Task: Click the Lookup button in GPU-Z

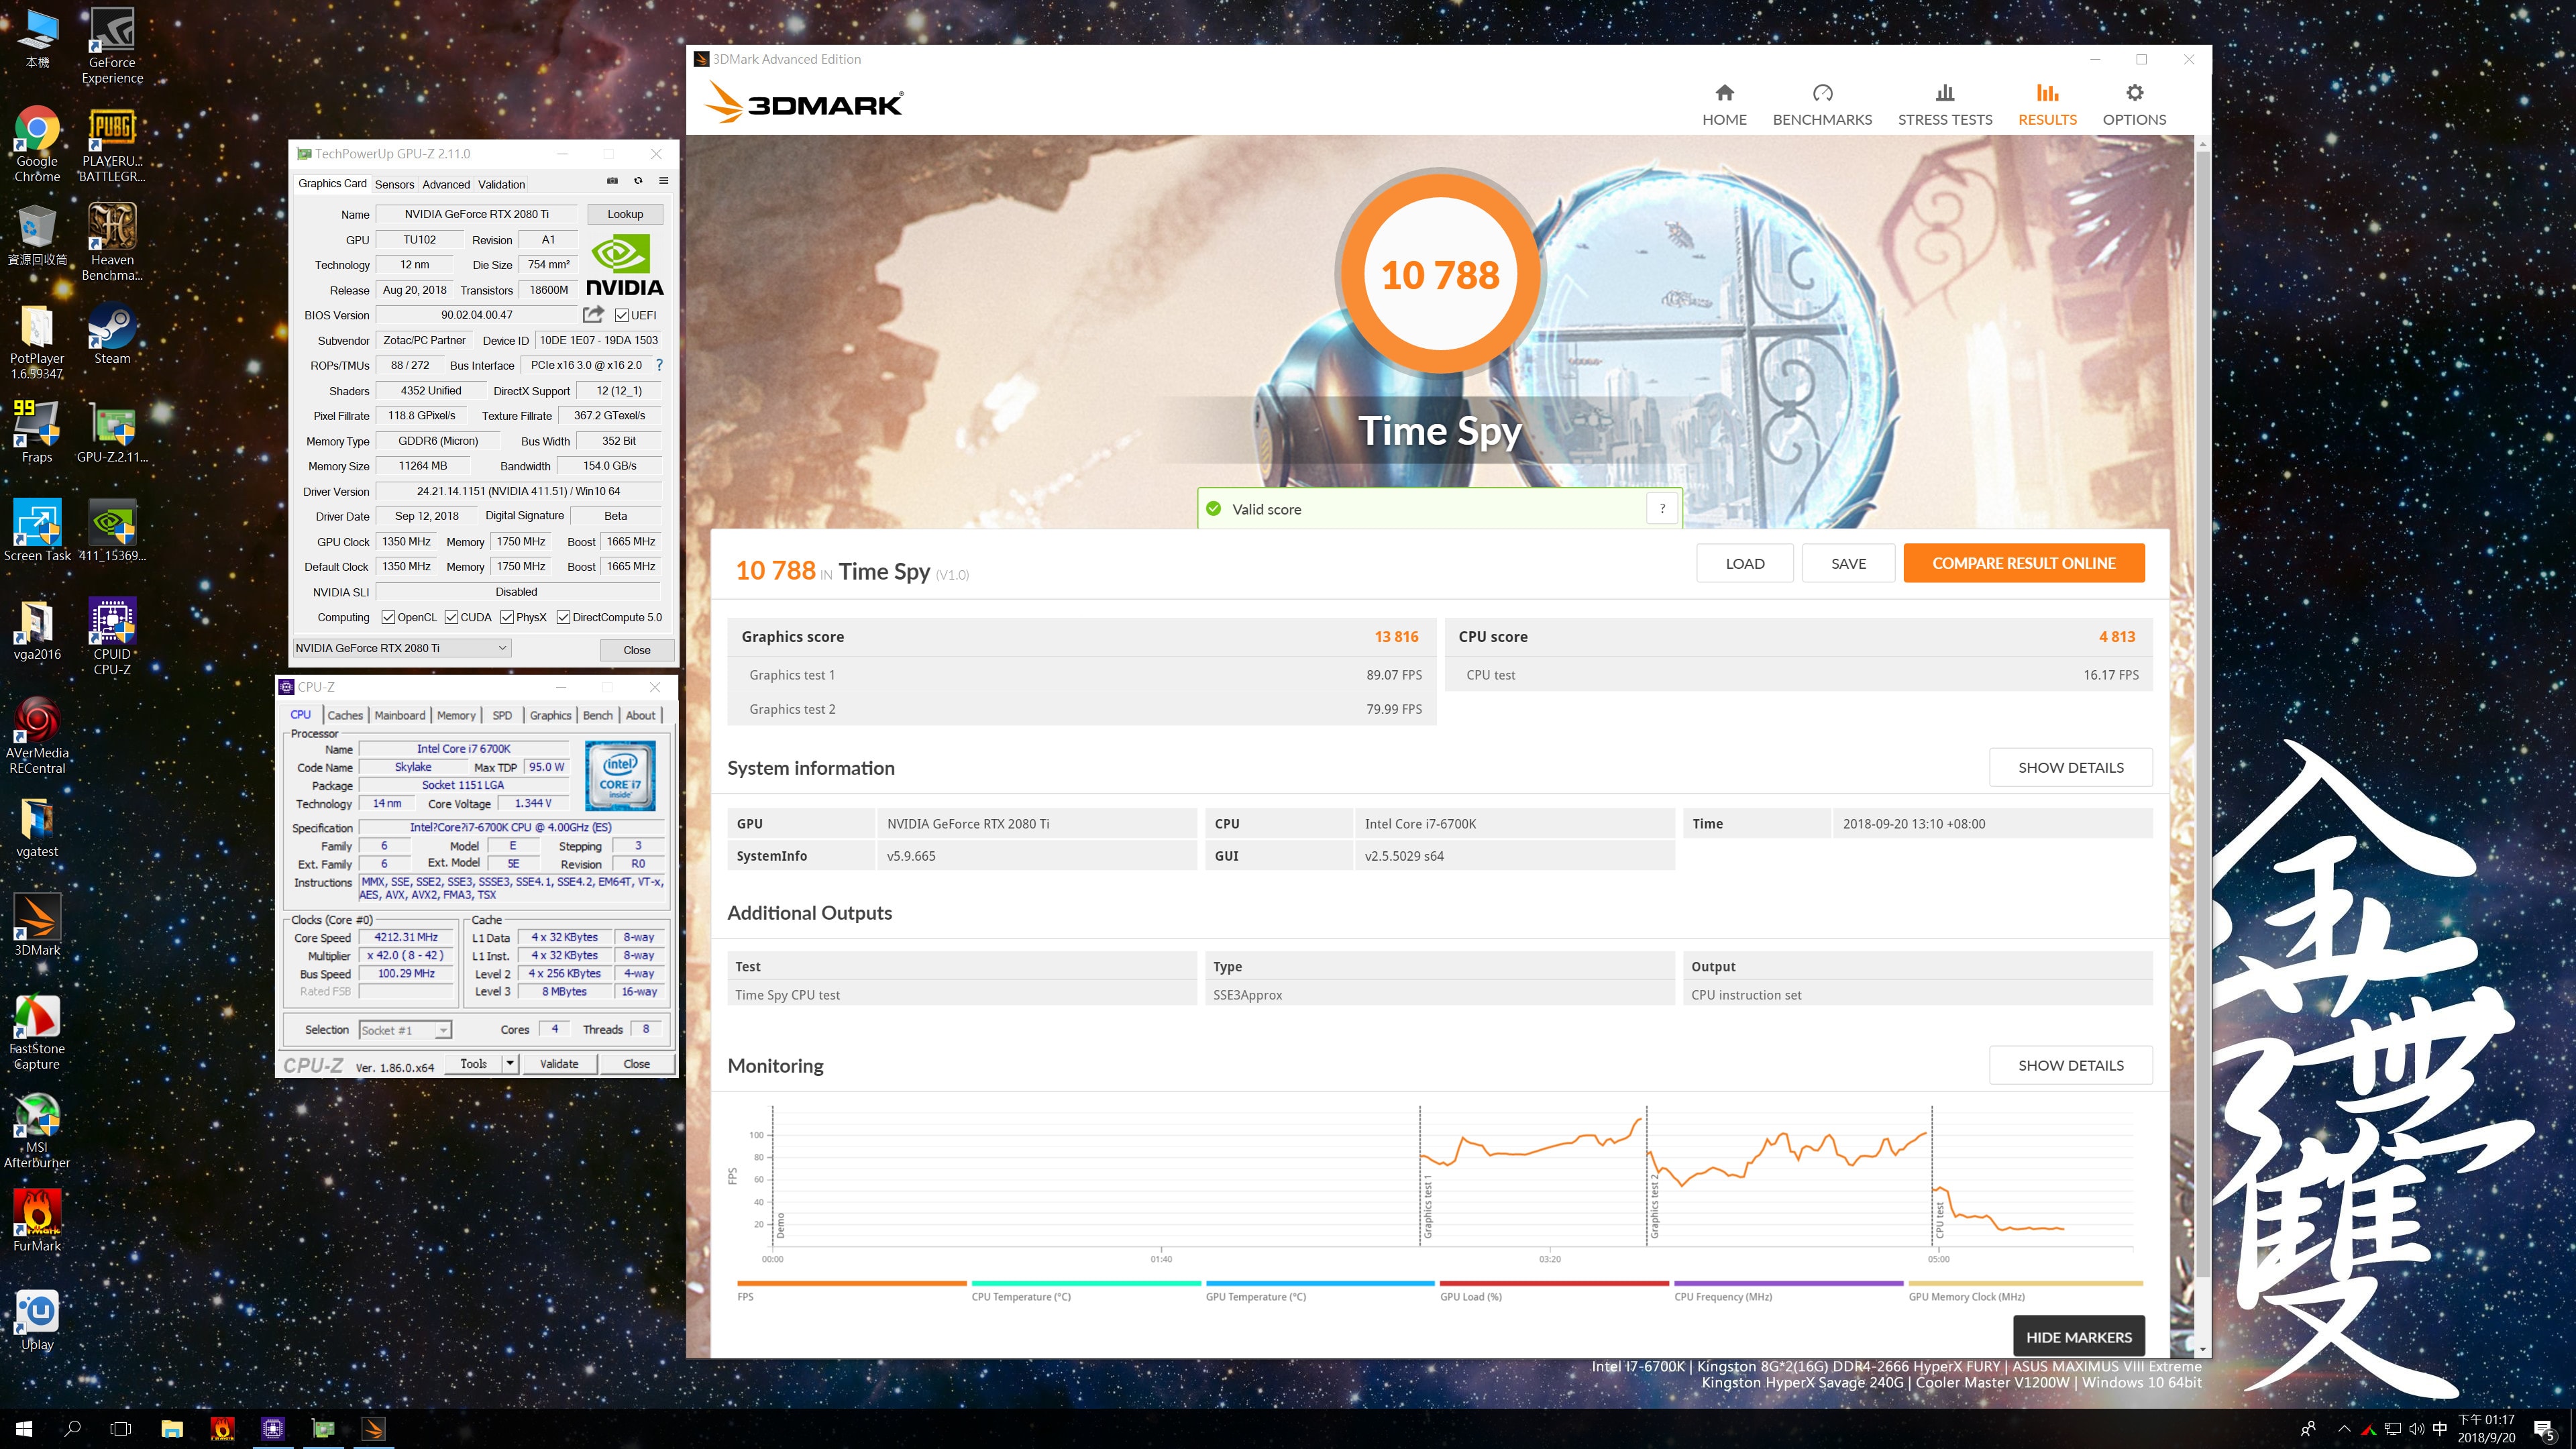Action: point(625,214)
